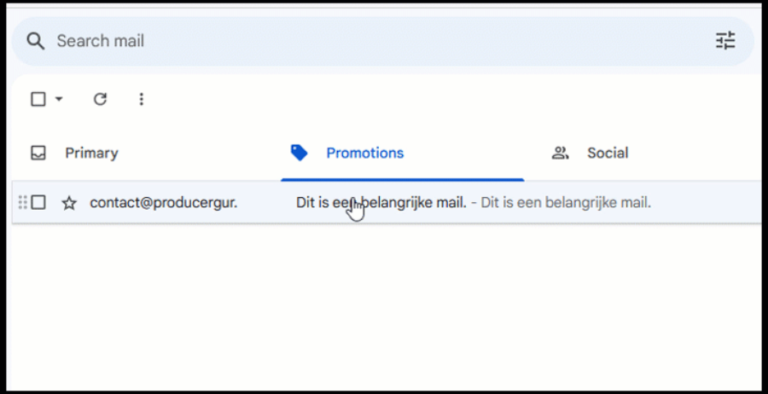Switch to the Primary tab
The image size is (768, 394).
coord(91,154)
